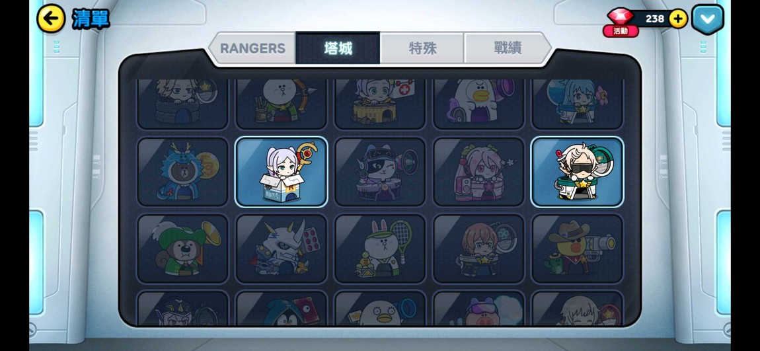Screen dimensions: 760x351
Task: Choose the cowboy duck with cannon tower
Action: (578, 249)
